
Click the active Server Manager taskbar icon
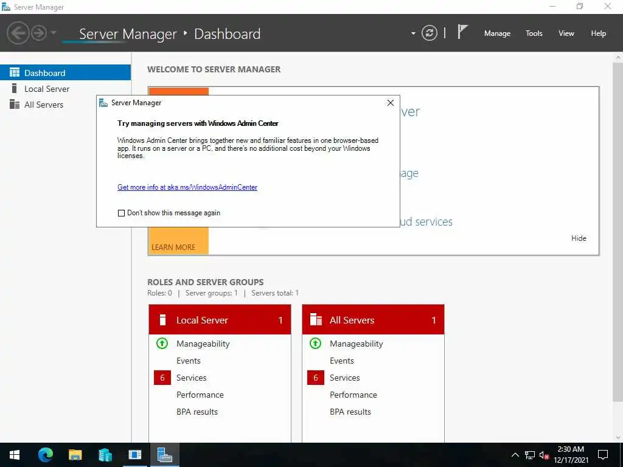tap(164, 455)
